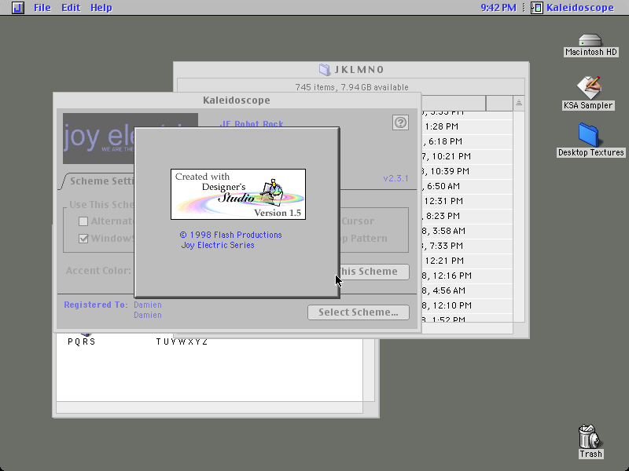Screen dimensions: 629x471
Task: Open the Edit menu
Action: coord(71,7)
